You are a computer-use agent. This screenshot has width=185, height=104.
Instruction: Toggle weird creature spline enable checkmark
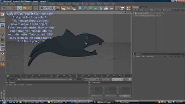[160, 16]
